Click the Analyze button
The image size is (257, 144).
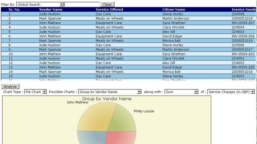[10, 86]
